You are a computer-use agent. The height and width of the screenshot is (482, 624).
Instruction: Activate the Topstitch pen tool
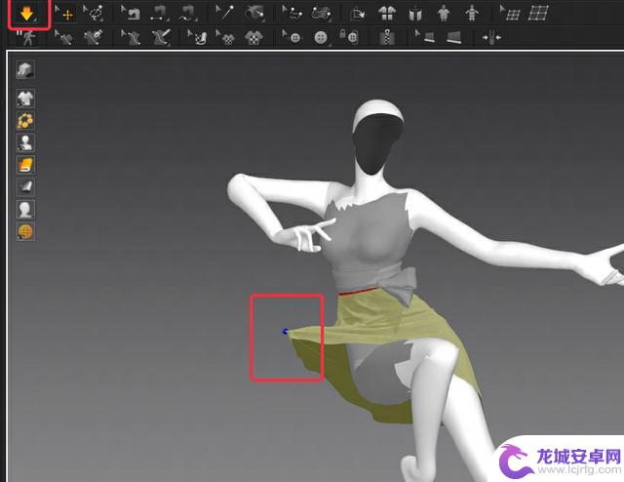click(x=160, y=37)
